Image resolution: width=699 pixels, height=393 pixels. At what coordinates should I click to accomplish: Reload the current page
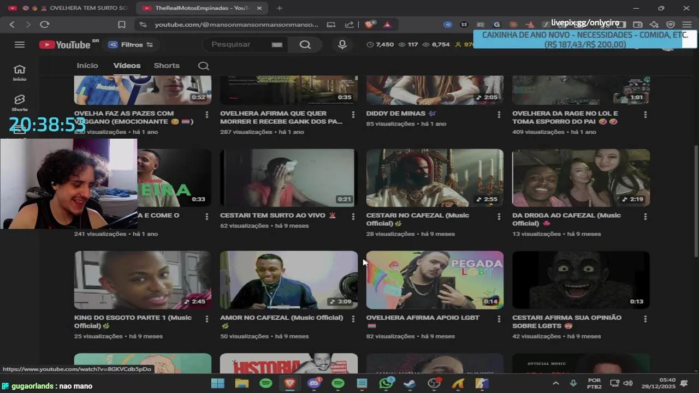click(45, 25)
